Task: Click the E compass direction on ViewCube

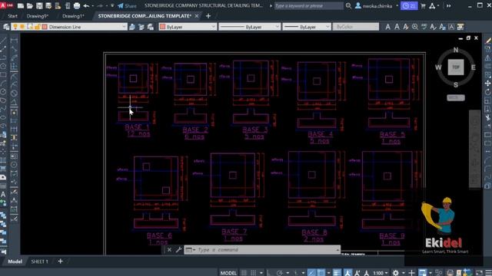Action: 474,67
